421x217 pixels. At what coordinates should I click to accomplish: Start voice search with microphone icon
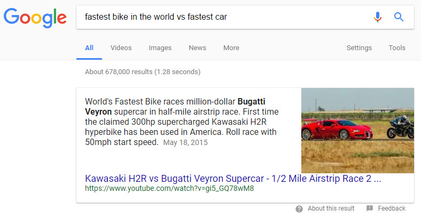coord(378,17)
